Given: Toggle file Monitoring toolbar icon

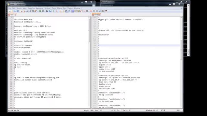Looking at the screenshot, I should 87,11.
